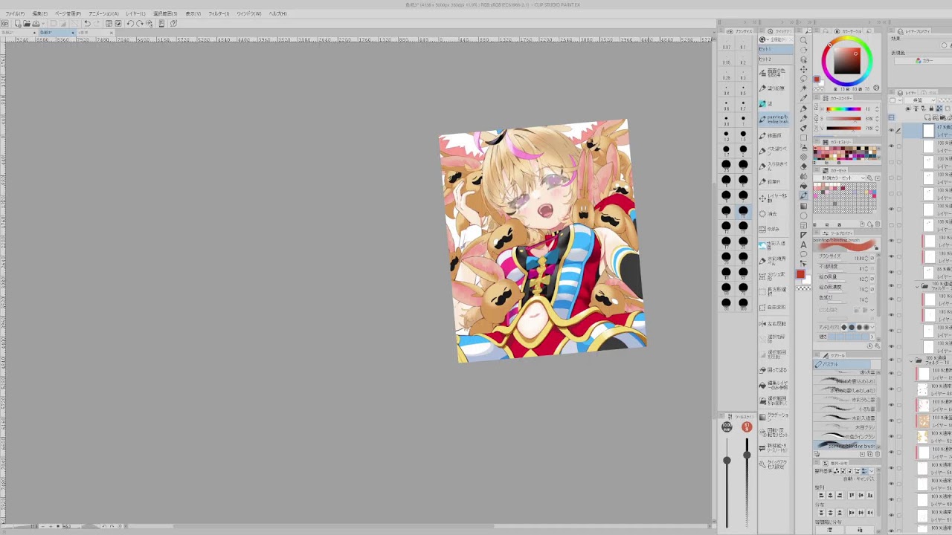The width and height of the screenshot is (952, 535).
Task: Select the Text tool
Action: point(803,244)
